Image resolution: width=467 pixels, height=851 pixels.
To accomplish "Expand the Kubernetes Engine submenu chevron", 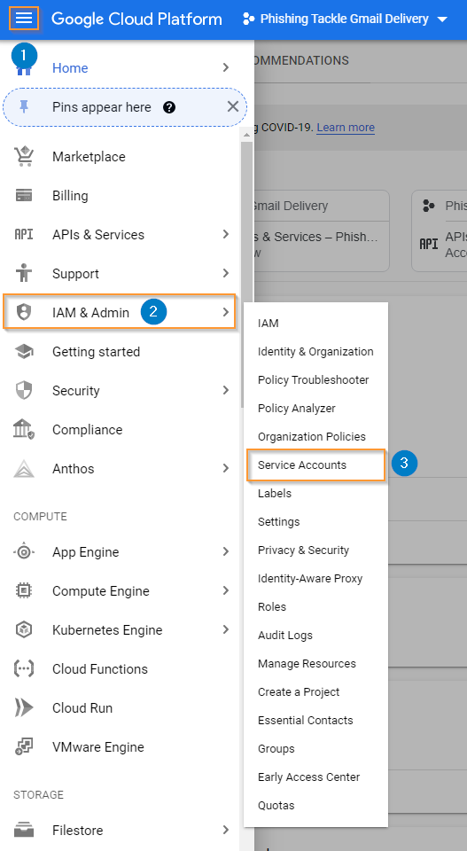I will 226,629.
